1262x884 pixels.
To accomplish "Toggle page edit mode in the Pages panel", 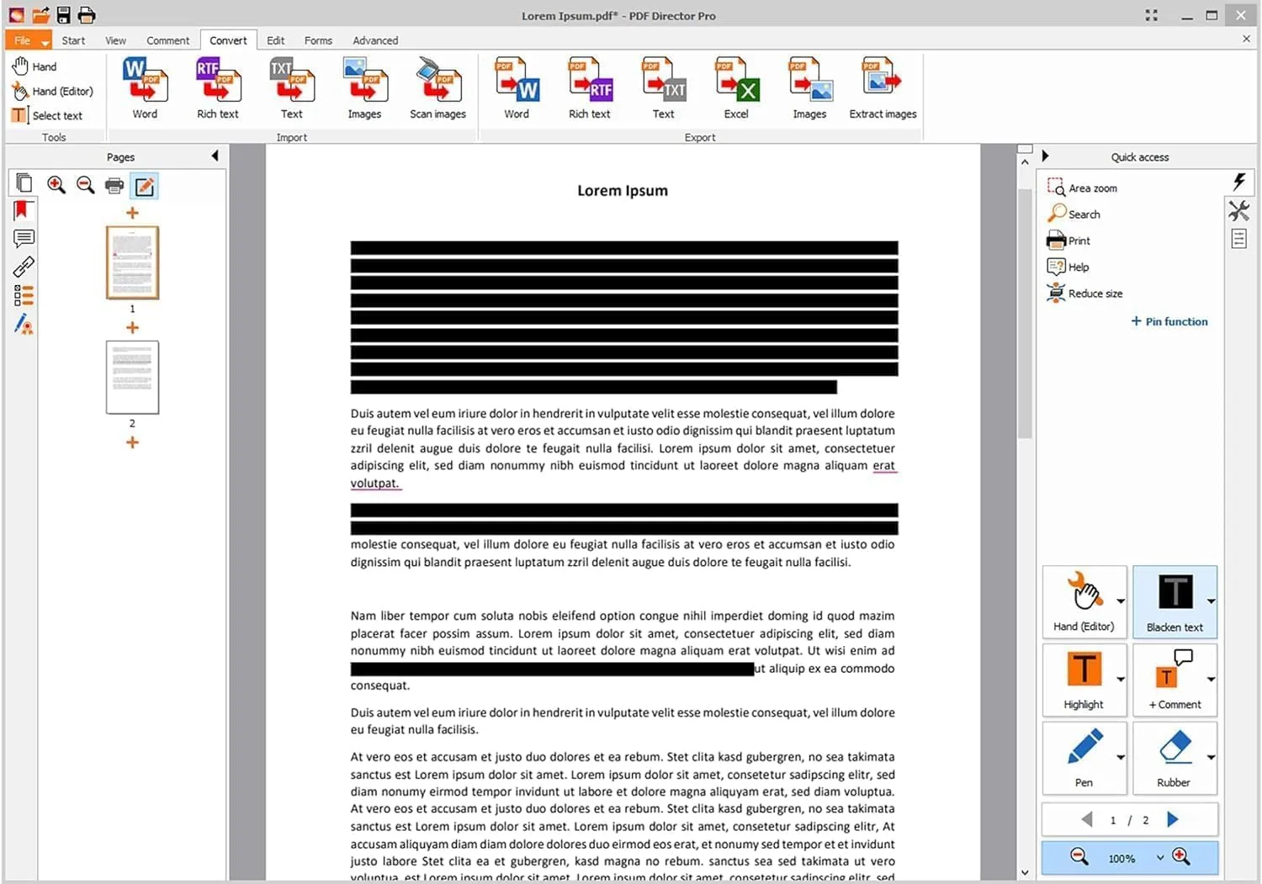I will (x=144, y=186).
